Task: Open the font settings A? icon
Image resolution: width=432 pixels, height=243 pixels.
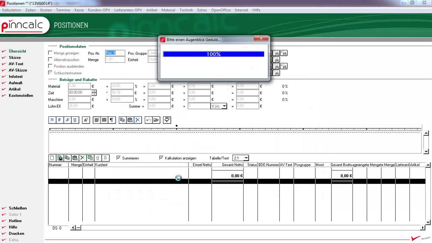Action: [x=86, y=120]
